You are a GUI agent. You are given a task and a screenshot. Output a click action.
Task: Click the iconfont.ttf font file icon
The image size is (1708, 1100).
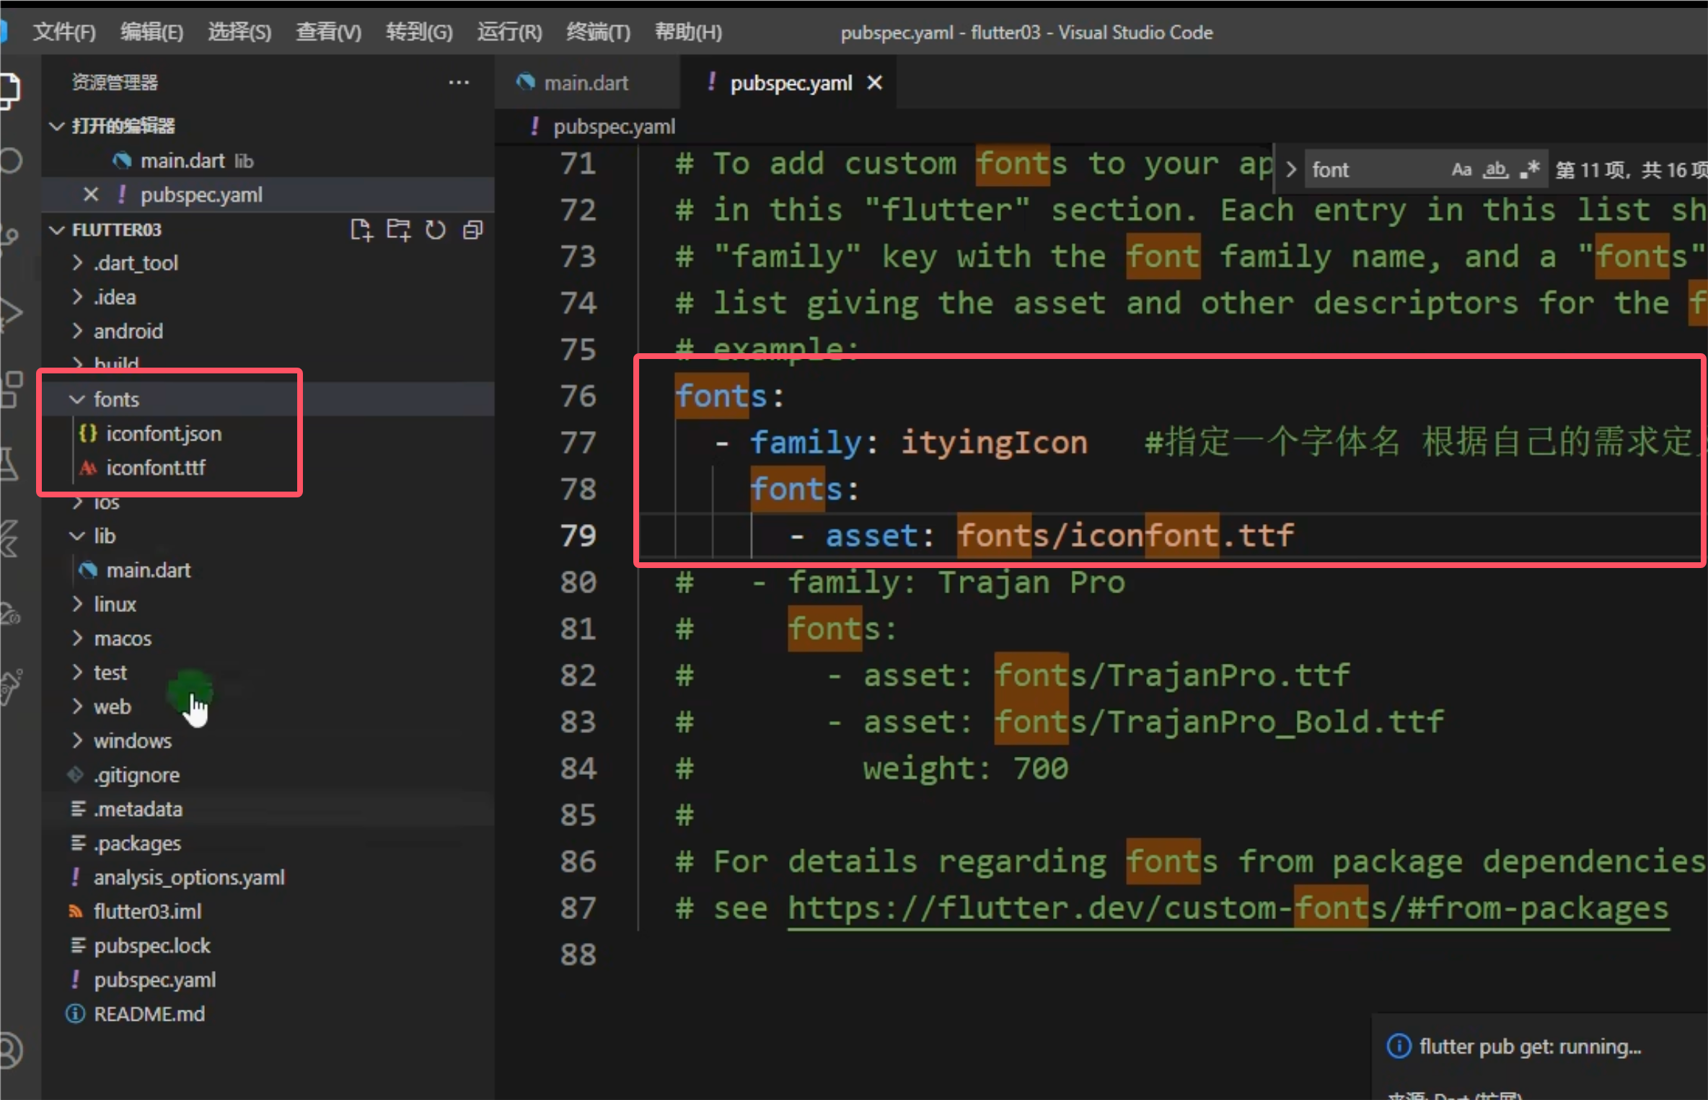pos(88,468)
